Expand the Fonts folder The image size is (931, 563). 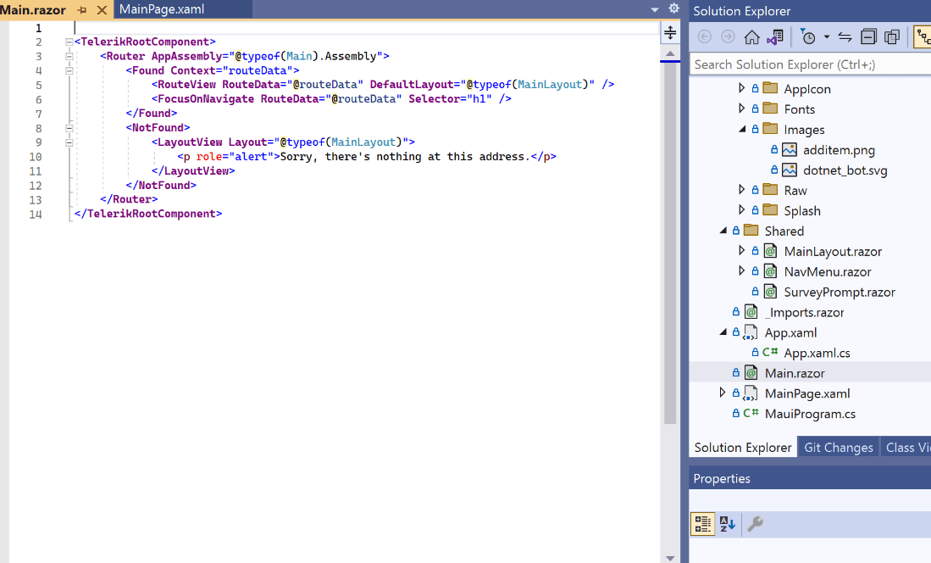(x=741, y=109)
